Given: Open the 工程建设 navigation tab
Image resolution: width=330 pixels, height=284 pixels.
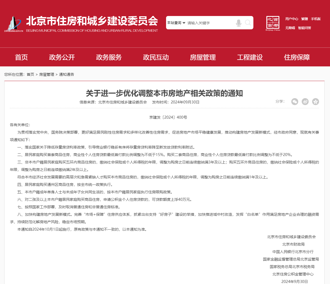Looking at the screenshot, I should [x=250, y=57].
